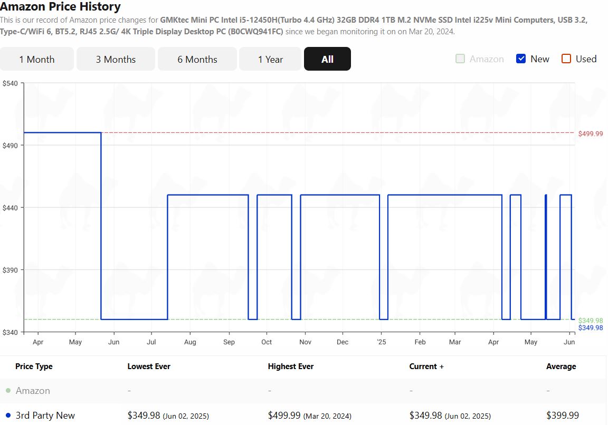608x425 pixels.
Task: Choose the 1 Year time range
Action: coord(270,59)
